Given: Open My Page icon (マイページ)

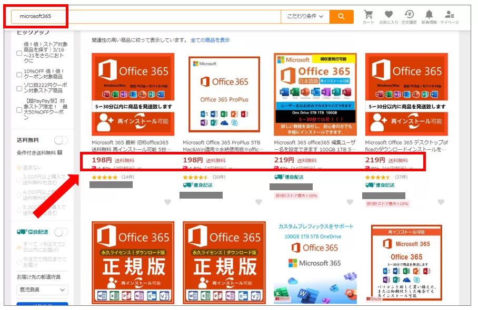Looking at the screenshot, I should coord(449,16).
